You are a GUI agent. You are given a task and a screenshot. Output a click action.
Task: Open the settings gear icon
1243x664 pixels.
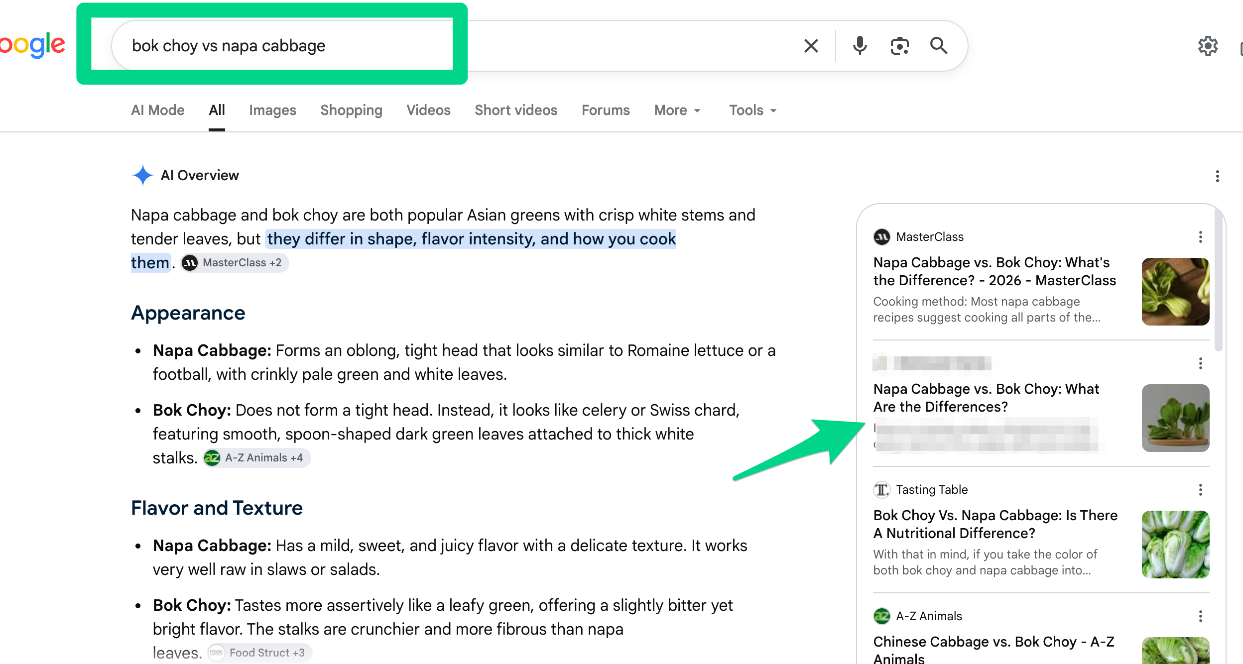[x=1208, y=46]
